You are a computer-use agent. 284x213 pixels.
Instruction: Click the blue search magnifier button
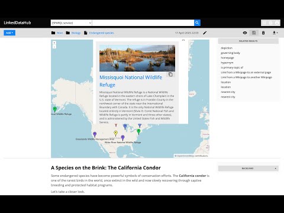coord(197,23)
